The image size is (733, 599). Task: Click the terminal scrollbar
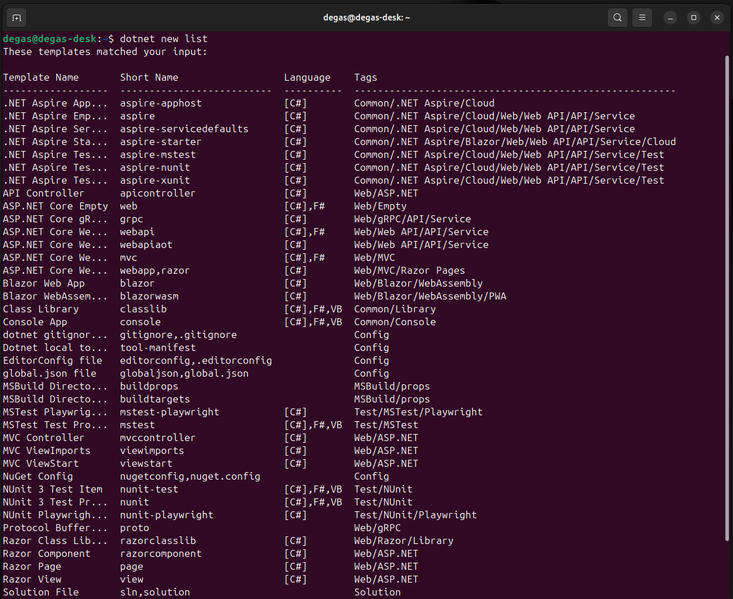coord(727,298)
